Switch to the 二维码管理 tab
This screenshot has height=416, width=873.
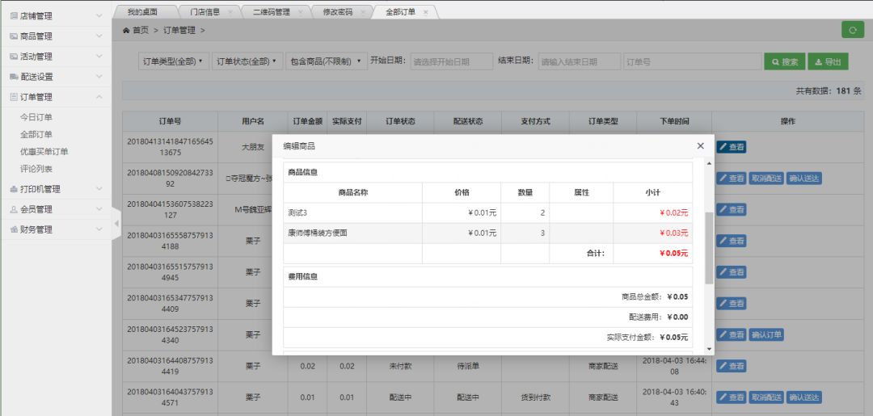click(271, 11)
